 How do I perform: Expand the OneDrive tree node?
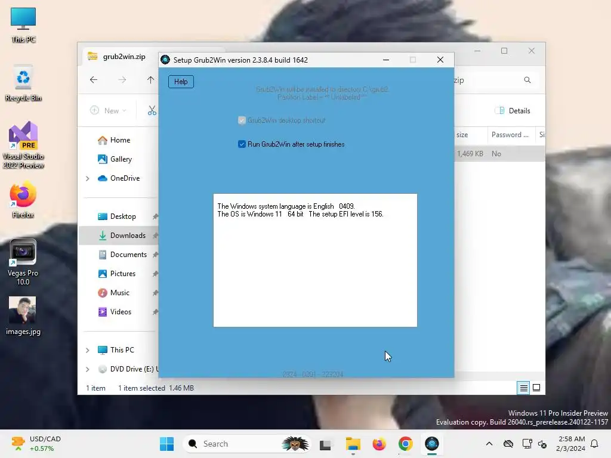pyautogui.click(x=88, y=178)
